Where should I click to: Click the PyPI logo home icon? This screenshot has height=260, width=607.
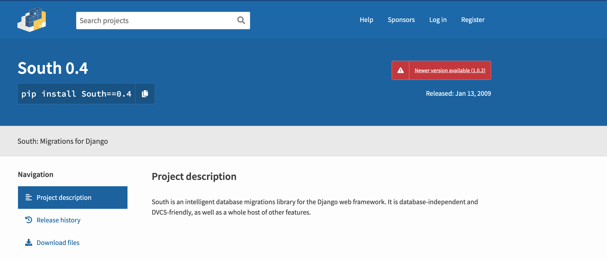click(32, 20)
